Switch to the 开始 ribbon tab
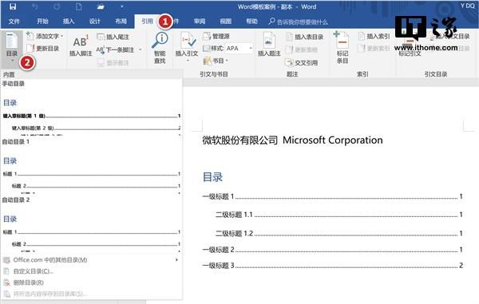The width and height of the screenshot is (479, 304). [42, 21]
